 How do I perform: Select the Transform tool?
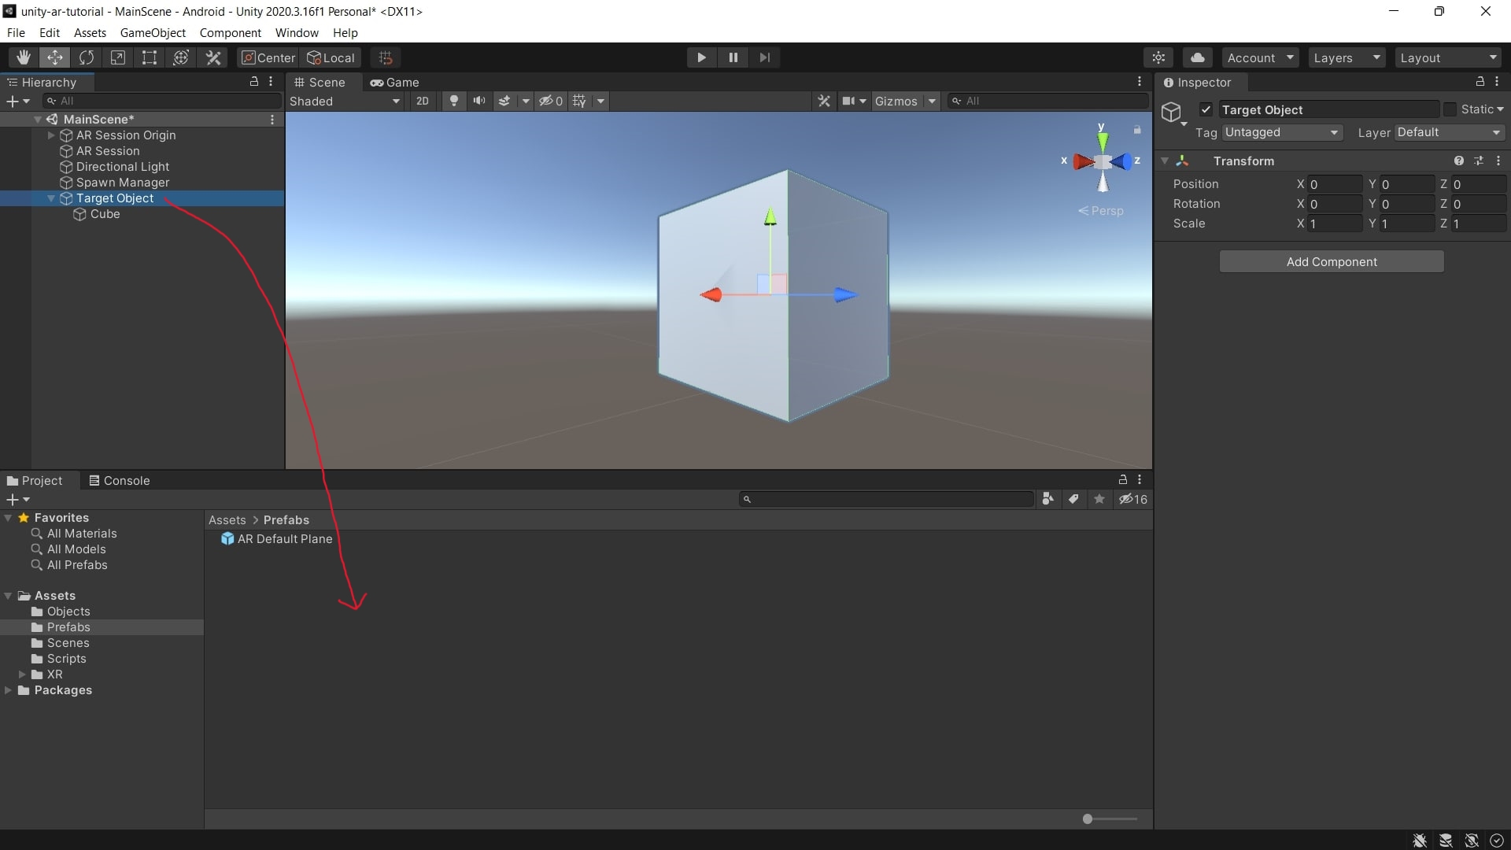181,57
